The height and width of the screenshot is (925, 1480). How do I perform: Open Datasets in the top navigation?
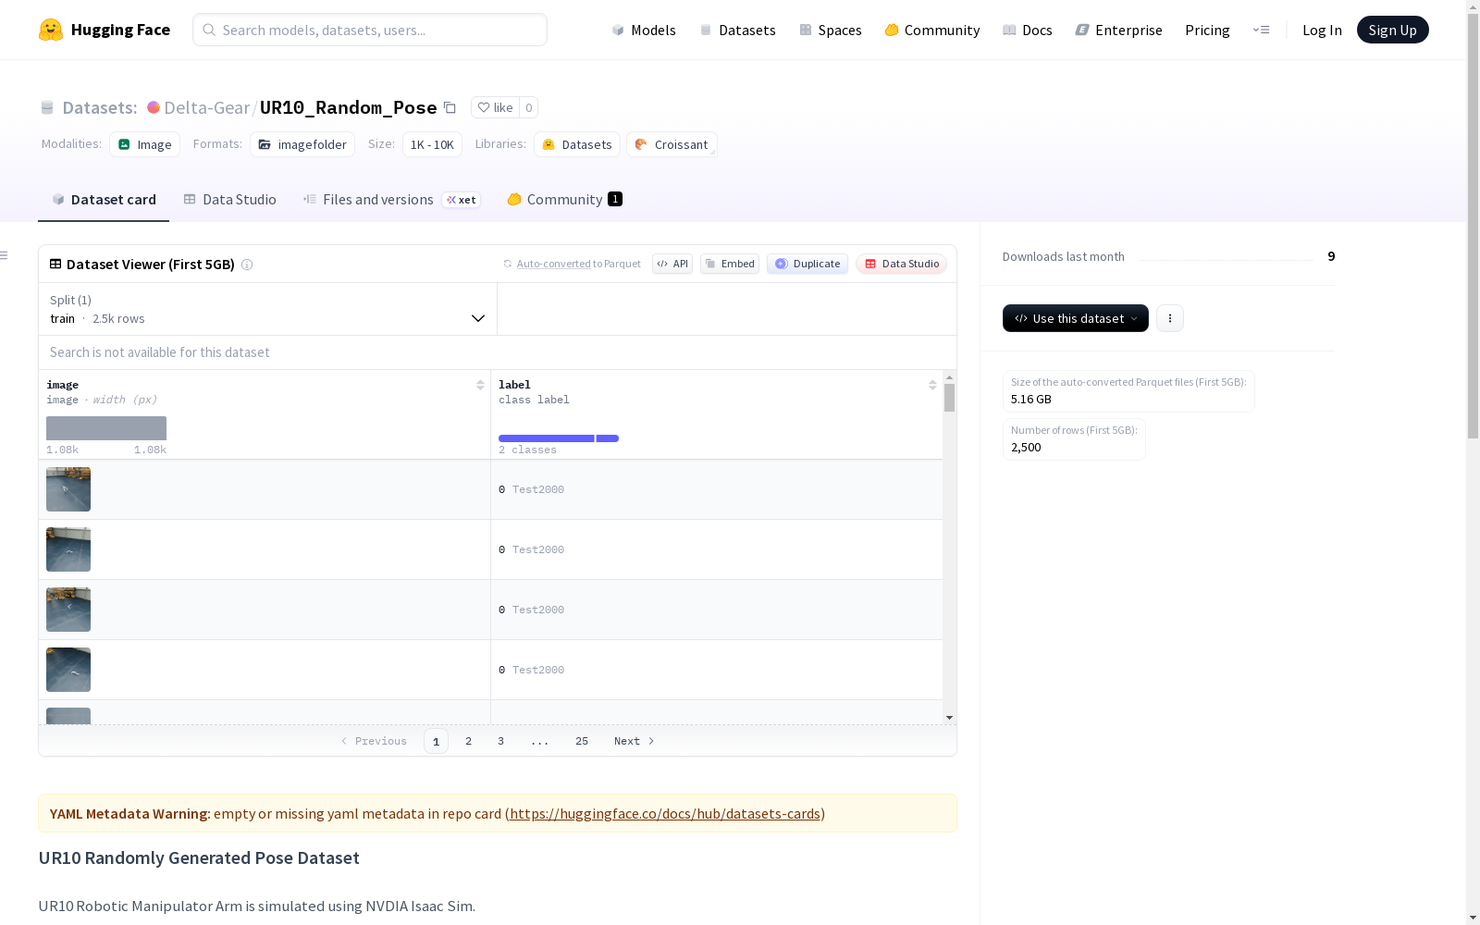pyautogui.click(x=738, y=30)
